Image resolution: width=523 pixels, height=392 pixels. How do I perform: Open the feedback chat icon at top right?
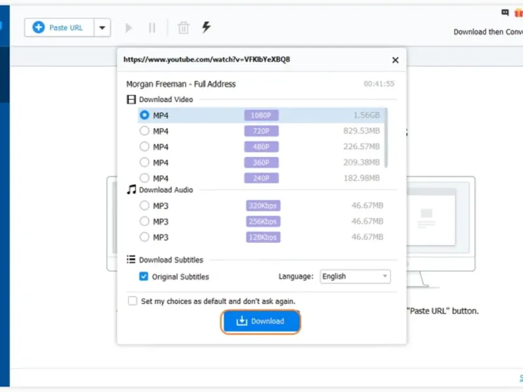click(x=505, y=12)
